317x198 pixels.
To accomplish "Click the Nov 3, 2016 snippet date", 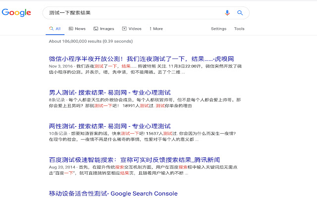I will 60,66.
